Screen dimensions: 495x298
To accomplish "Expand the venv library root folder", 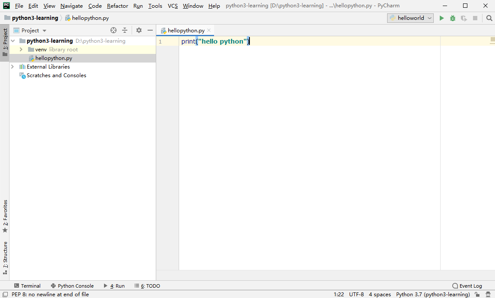I will pyautogui.click(x=21, y=50).
